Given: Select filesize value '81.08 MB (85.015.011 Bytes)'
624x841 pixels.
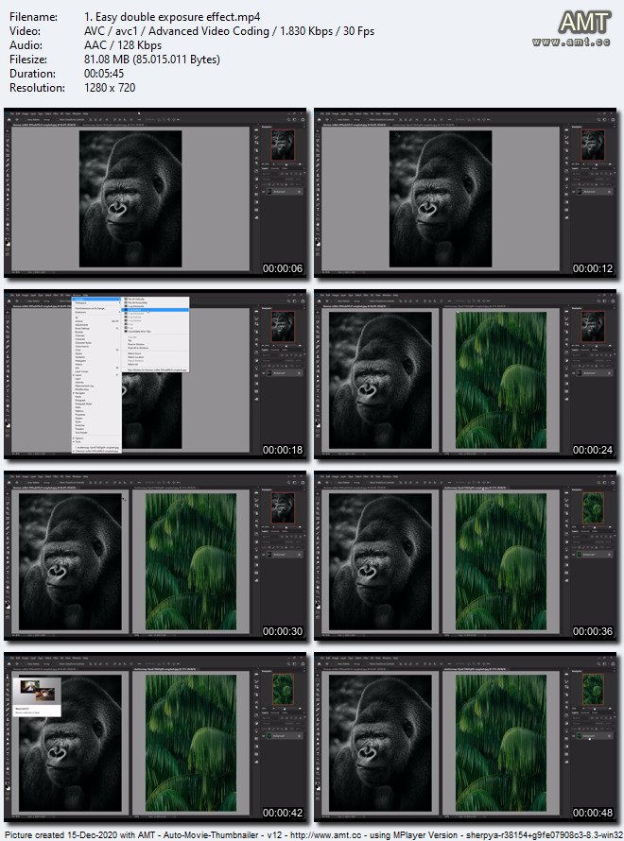Looking at the screenshot, I should pos(152,60).
